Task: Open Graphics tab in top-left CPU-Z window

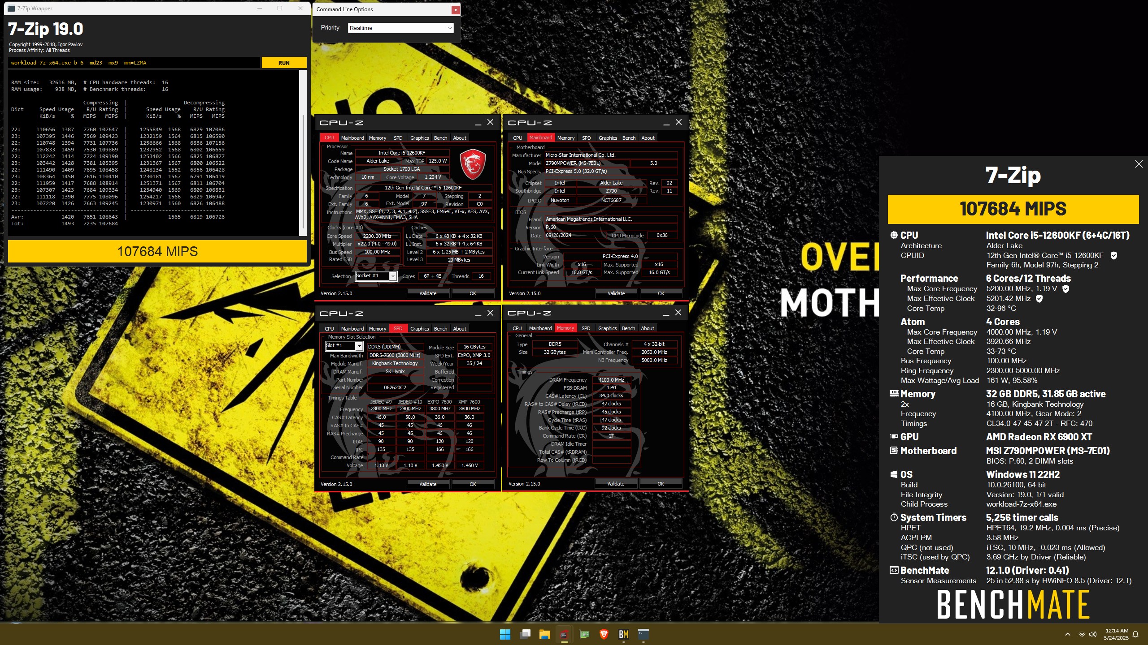Action: (x=419, y=138)
